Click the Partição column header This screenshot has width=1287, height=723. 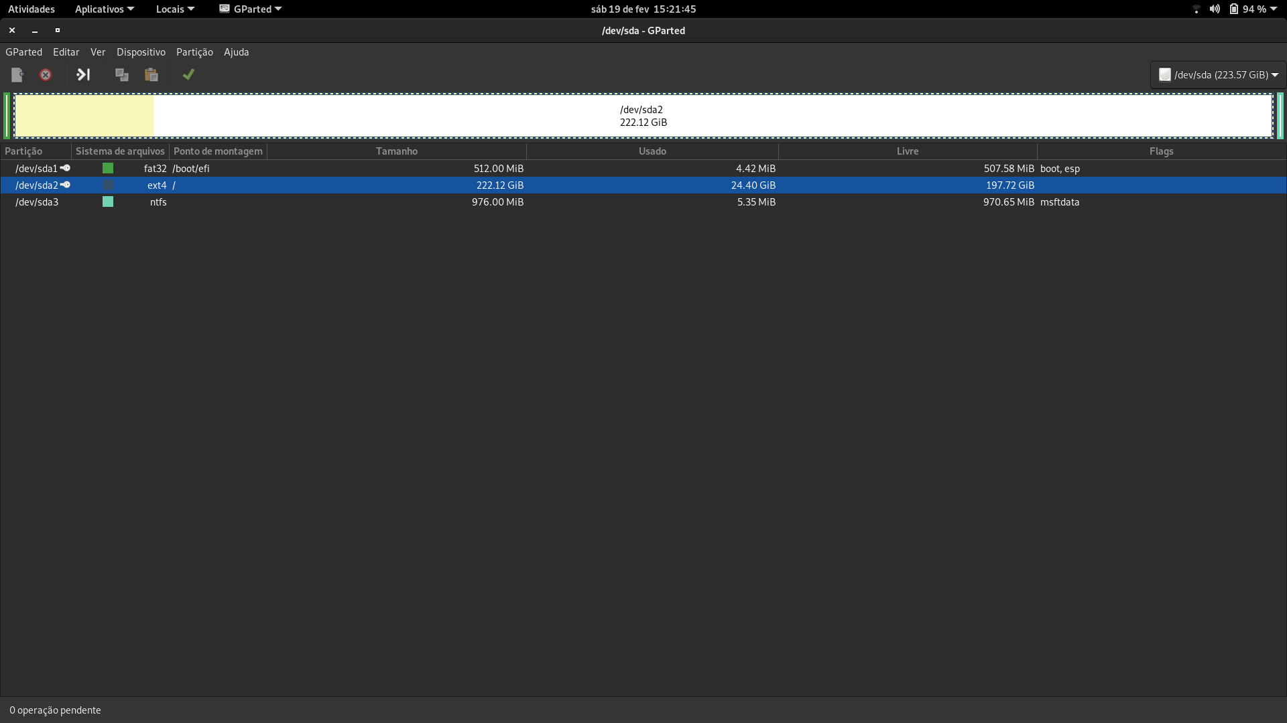pyautogui.click(x=36, y=151)
